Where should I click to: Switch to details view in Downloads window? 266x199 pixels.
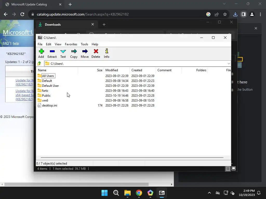coord(228,168)
